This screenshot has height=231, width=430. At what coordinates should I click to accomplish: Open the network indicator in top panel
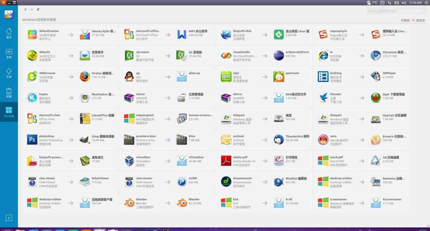coord(390,3)
